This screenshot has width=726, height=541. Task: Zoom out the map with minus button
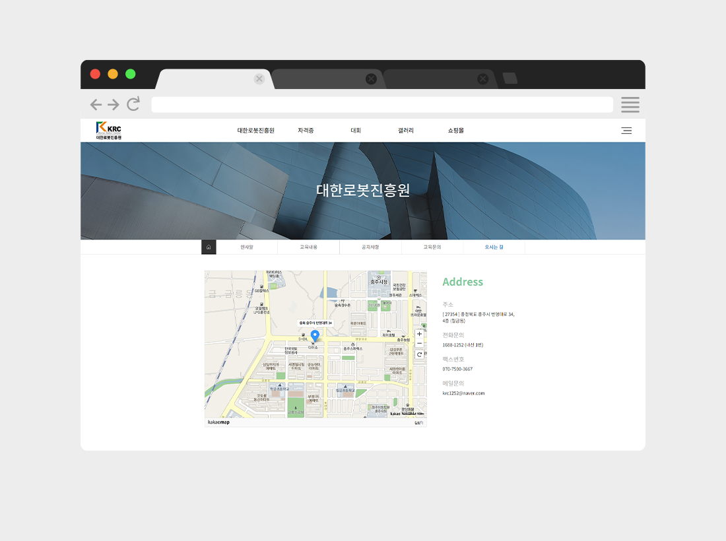point(419,343)
